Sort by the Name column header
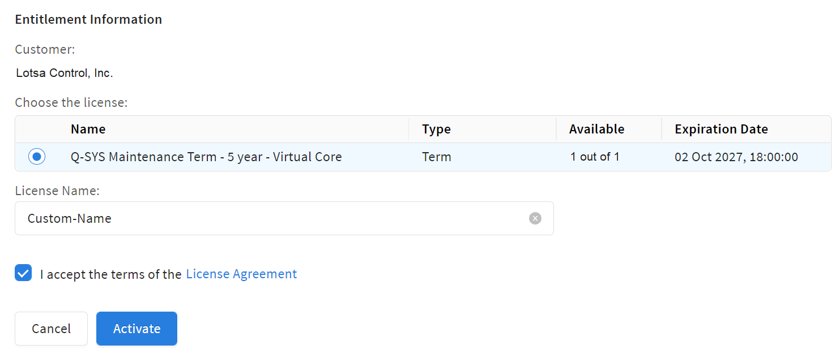This screenshot has height=358, width=840. 88,129
